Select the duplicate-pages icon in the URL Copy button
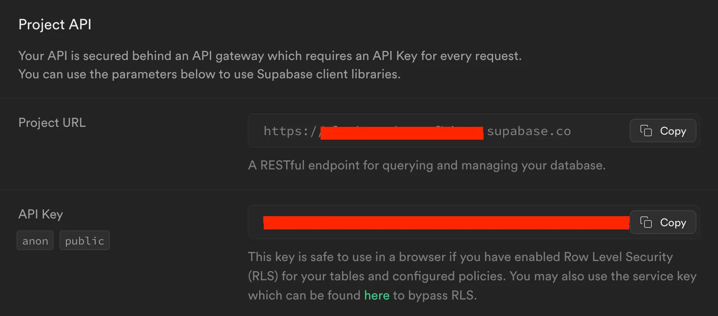Viewport: 718px width, 316px height. pyautogui.click(x=647, y=131)
